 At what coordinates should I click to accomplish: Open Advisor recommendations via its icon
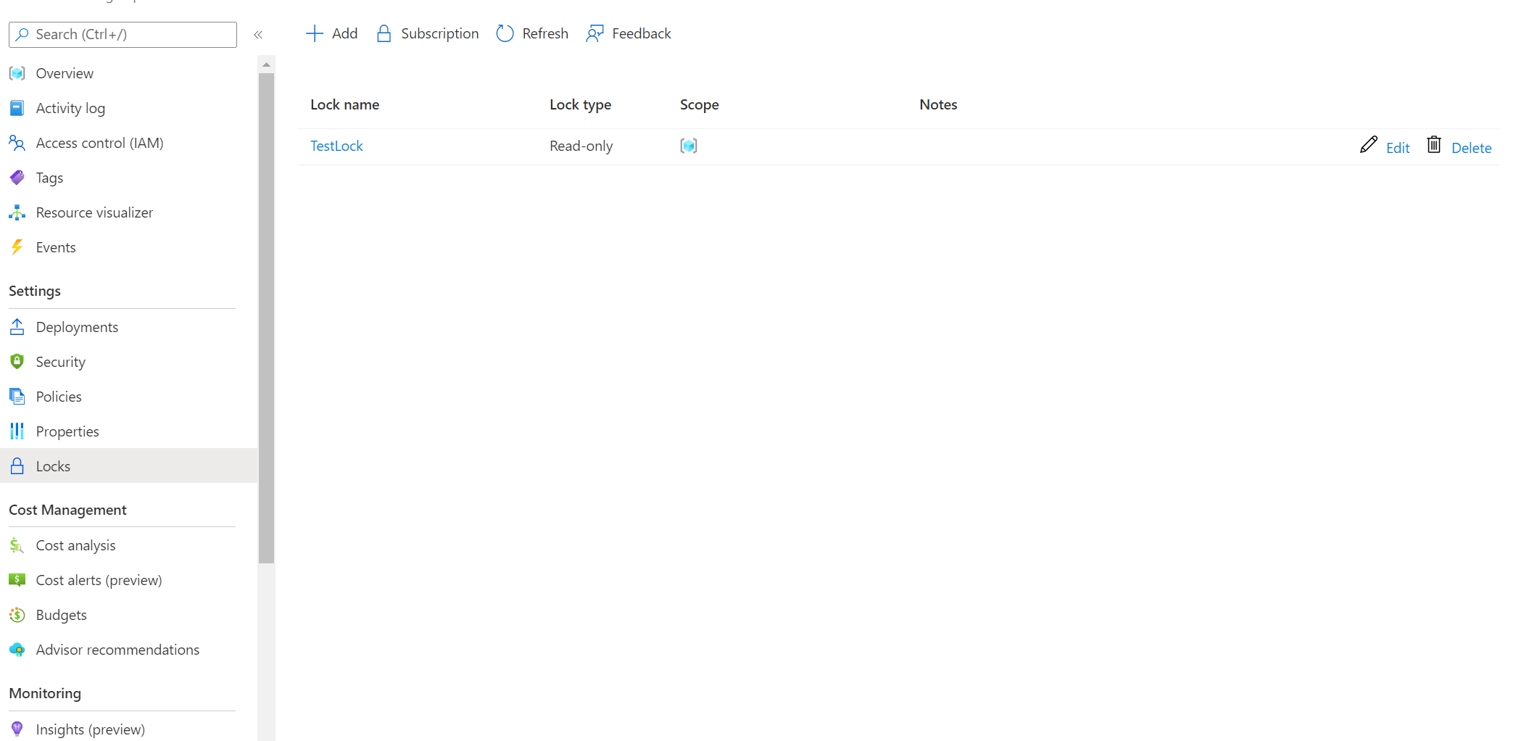[17, 650]
